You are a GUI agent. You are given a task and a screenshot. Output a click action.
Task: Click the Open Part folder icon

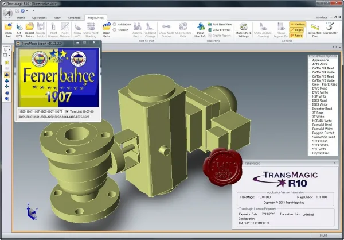(8, 27)
